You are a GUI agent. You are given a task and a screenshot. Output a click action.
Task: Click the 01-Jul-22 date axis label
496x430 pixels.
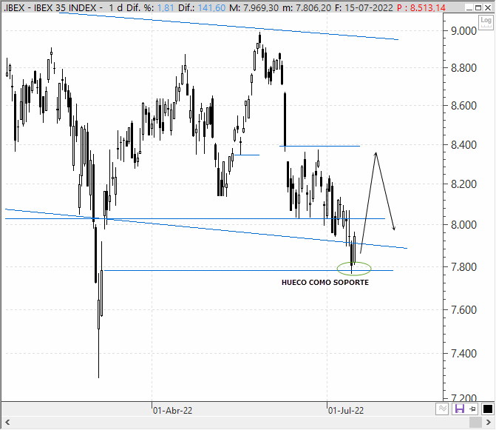click(346, 411)
